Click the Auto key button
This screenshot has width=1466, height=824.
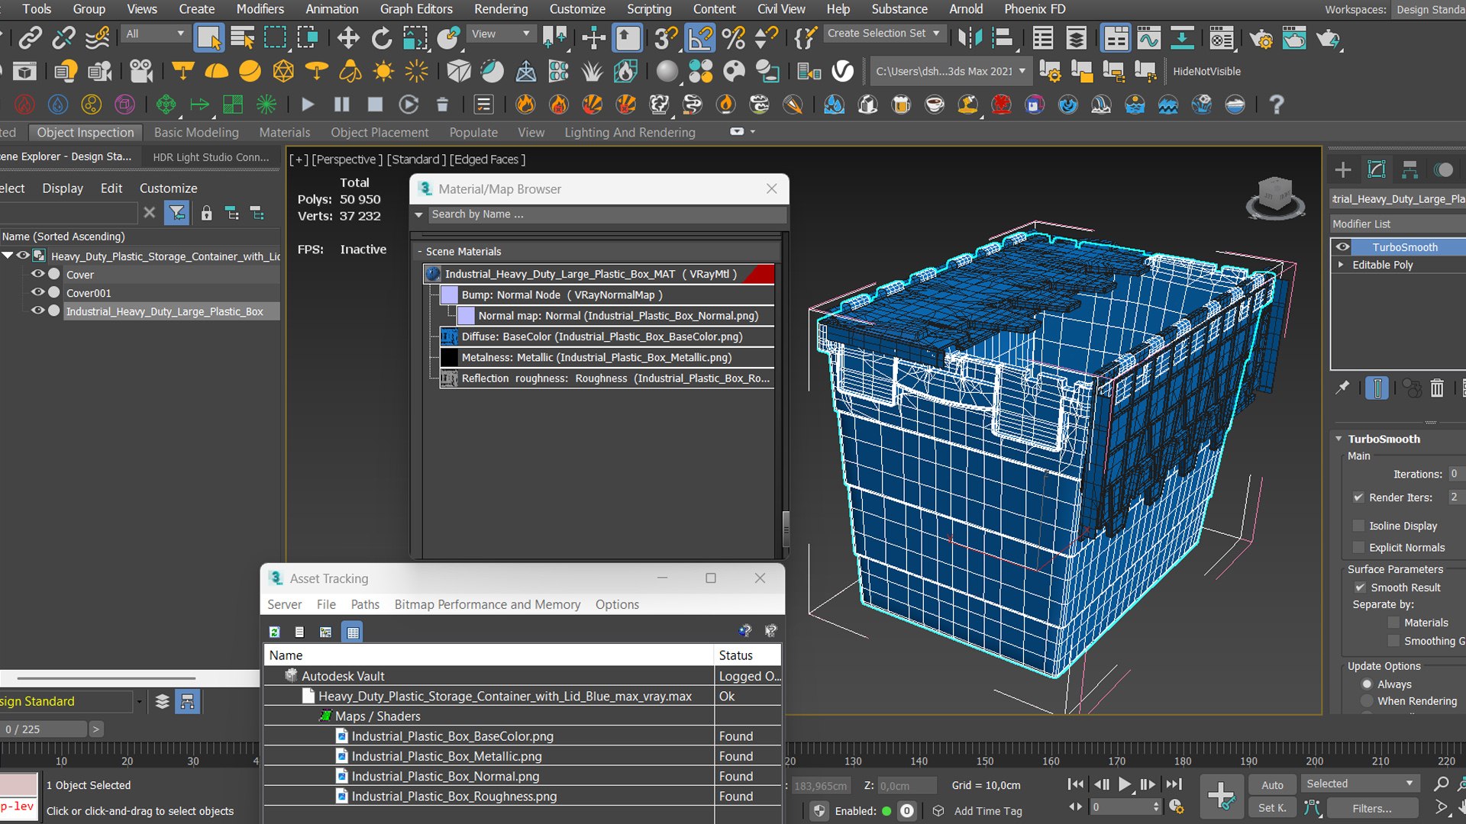click(x=1272, y=784)
